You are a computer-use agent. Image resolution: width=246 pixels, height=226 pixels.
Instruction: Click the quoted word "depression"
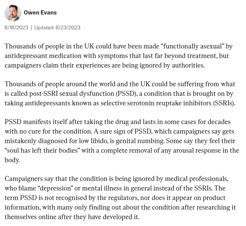tap(55, 189)
